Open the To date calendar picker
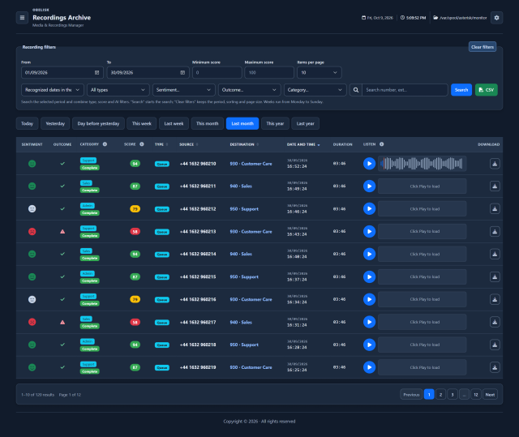519x437 pixels. pyautogui.click(x=182, y=73)
